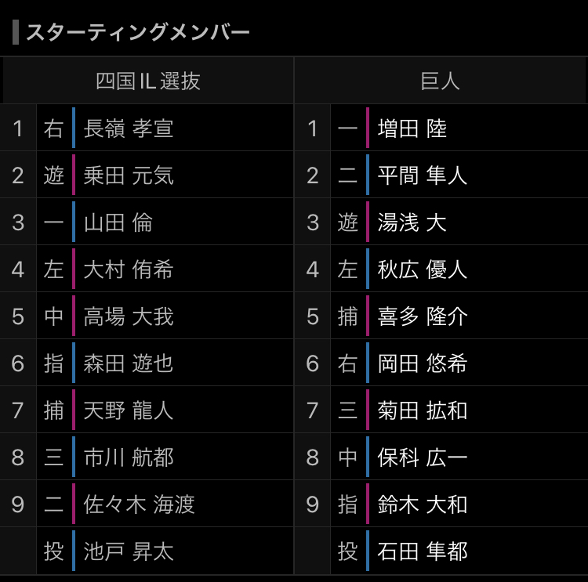Select catcher 天野 龍人
Viewport: 588px width, 582px height.
(x=129, y=410)
